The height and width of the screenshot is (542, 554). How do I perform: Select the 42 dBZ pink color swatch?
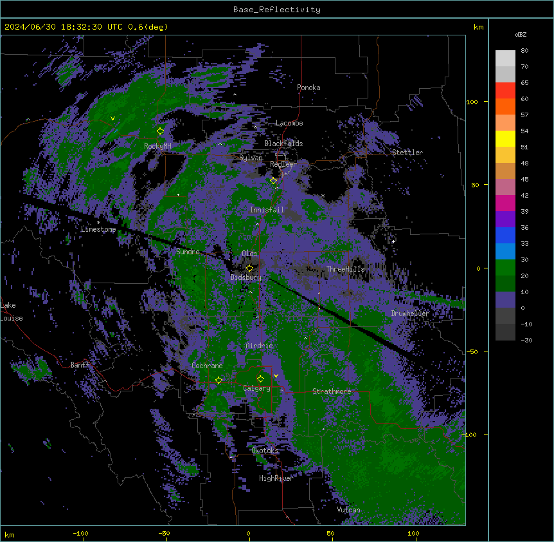[x=505, y=187]
